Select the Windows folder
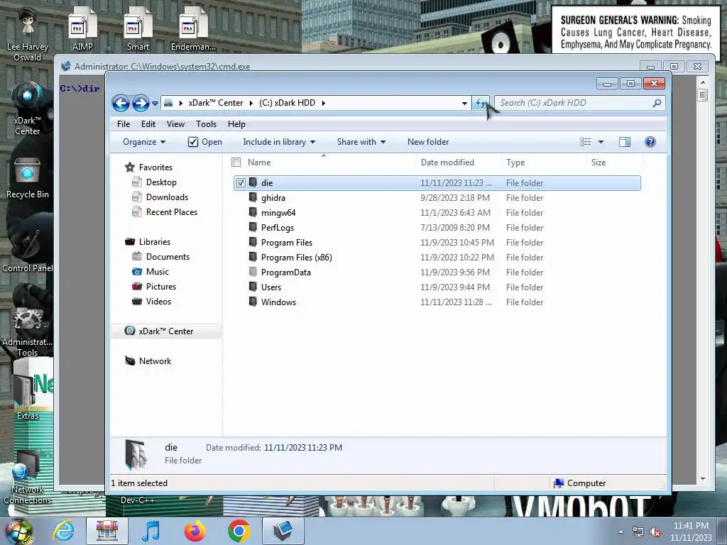Viewport: 727px width, 545px height. pos(278,302)
